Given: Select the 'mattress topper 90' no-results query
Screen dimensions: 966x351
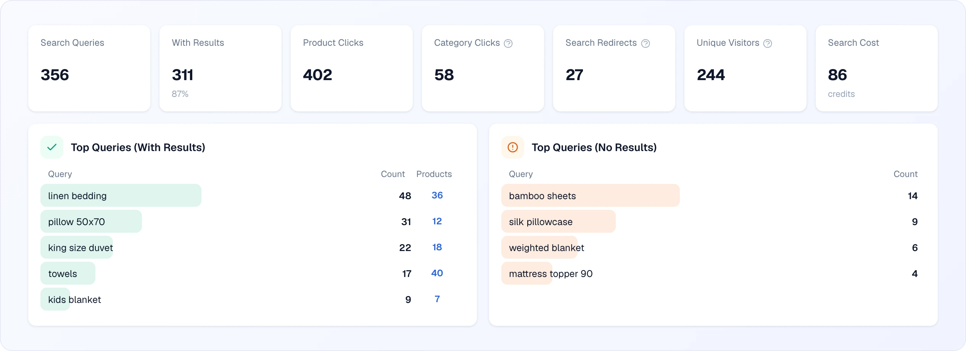Looking at the screenshot, I should click(x=551, y=274).
